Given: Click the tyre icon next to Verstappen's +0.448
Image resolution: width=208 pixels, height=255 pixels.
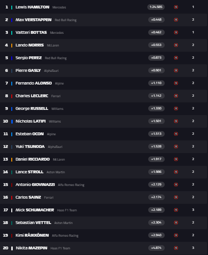Looking at the screenshot, I should pos(176,20).
